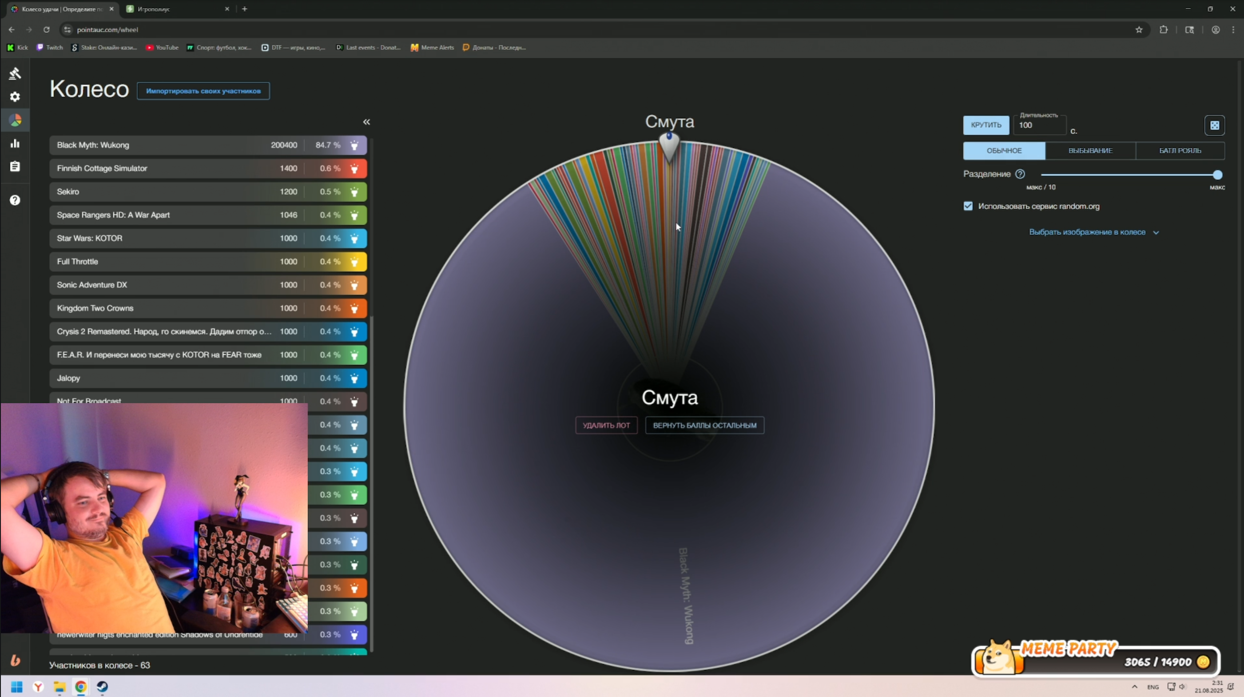Open the Twitch bookmark
1244x697 pixels.
pos(50,48)
